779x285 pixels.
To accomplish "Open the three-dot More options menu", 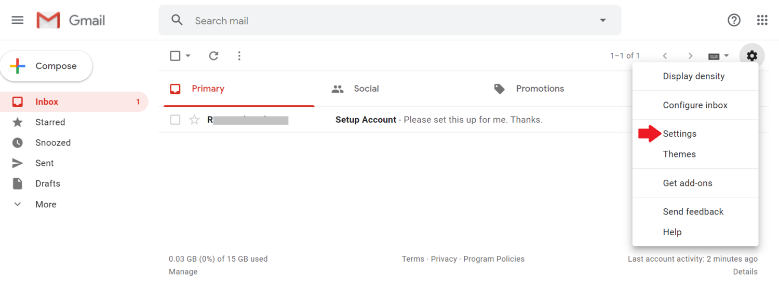I will click(239, 55).
